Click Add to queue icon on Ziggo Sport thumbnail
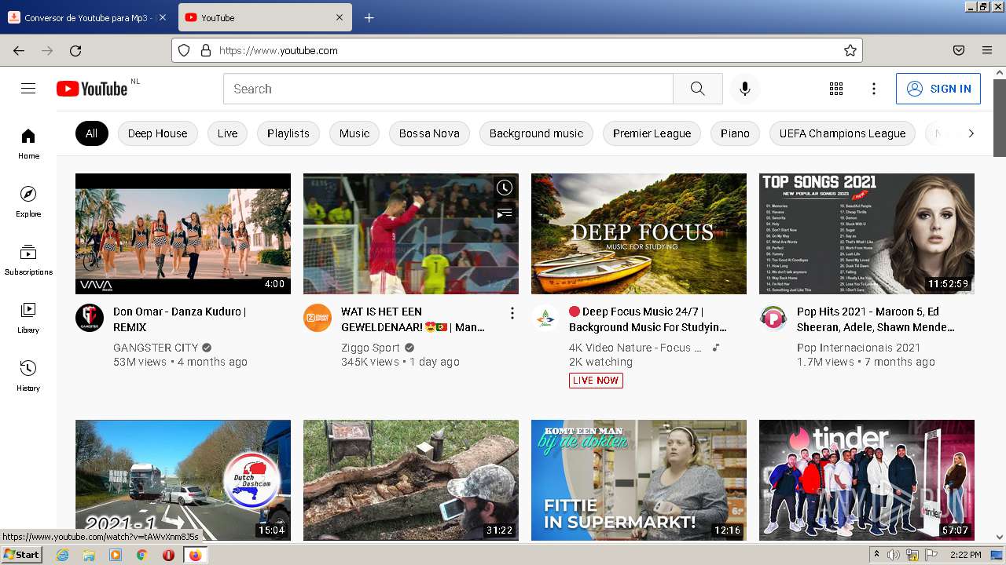The width and height of the screenshot is (1006, 565). 505,213
